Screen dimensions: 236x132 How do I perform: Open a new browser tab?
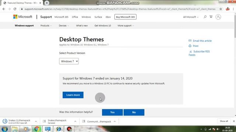(x=47, y=3)
